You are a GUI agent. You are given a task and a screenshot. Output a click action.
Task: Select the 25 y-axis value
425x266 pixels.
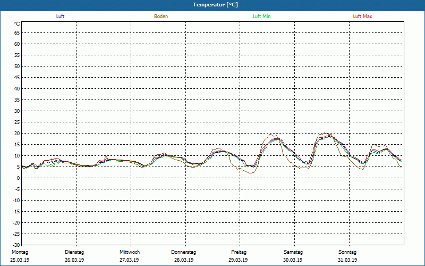17,122
